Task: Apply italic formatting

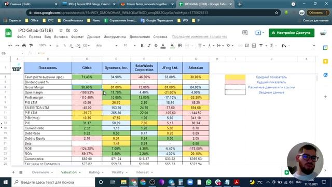Action: (x=149, y=46)
